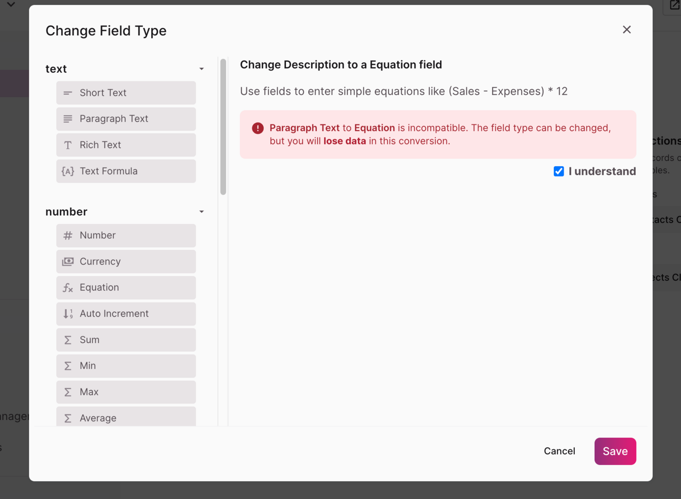Click the Auto Increment sort icon
Screen dimensions: 681x499
click(x=68, y=314)
